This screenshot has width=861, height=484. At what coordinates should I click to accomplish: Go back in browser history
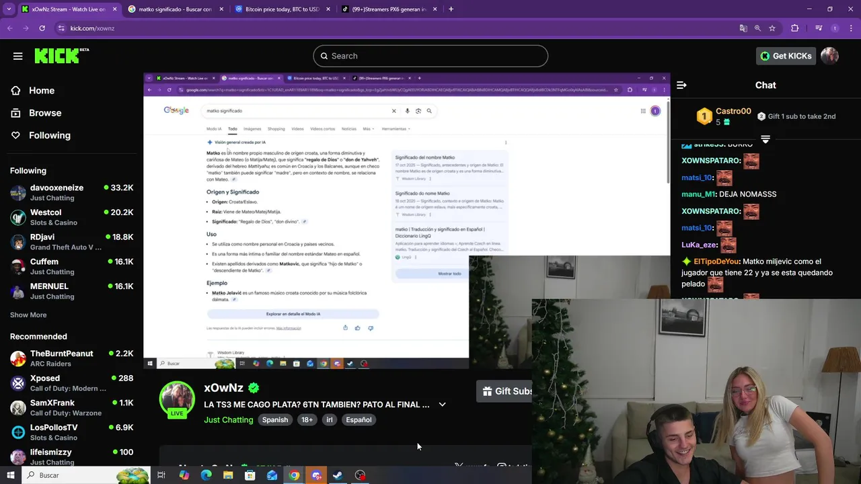[9, 28]
